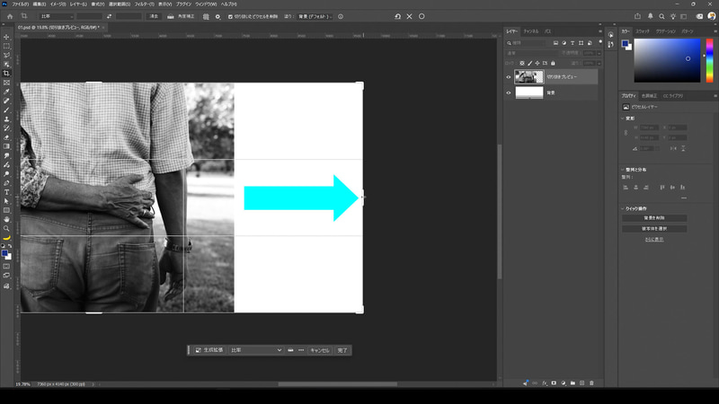This screenshot has width=719, height=404.
Task: Open the layer blend mode dropdown
Action: (531, 53)
